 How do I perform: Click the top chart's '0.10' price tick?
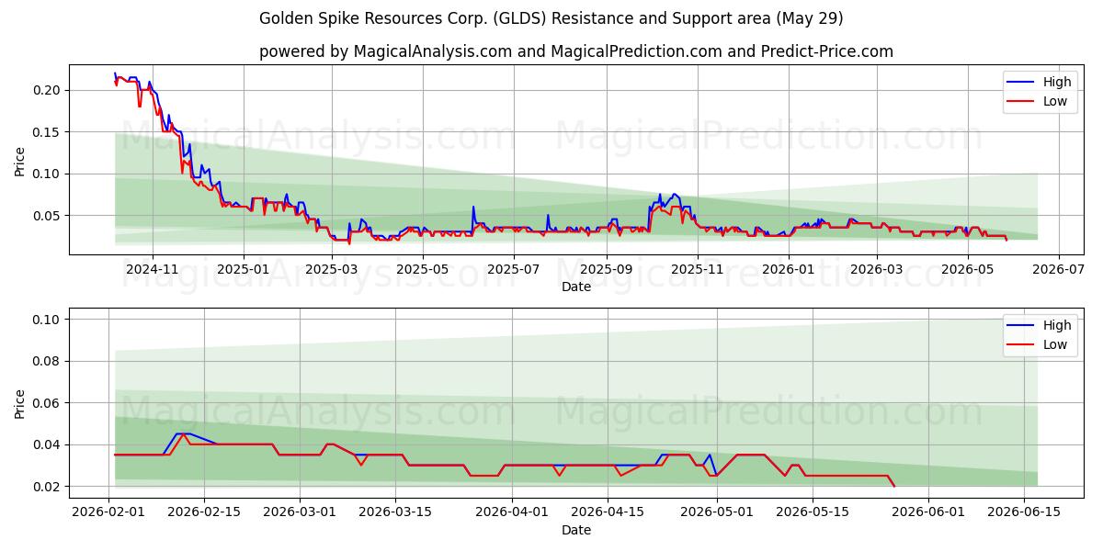[48, 174]
